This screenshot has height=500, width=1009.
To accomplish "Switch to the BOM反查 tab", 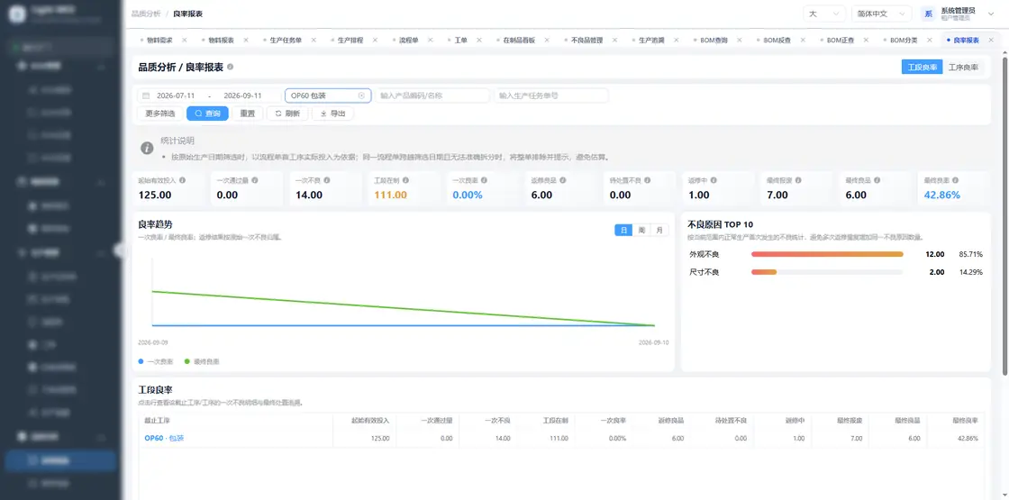I will point(777,40).
